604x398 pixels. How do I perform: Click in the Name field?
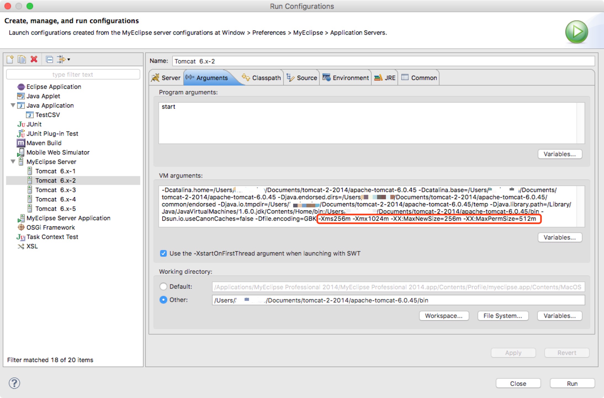[383, 61]
